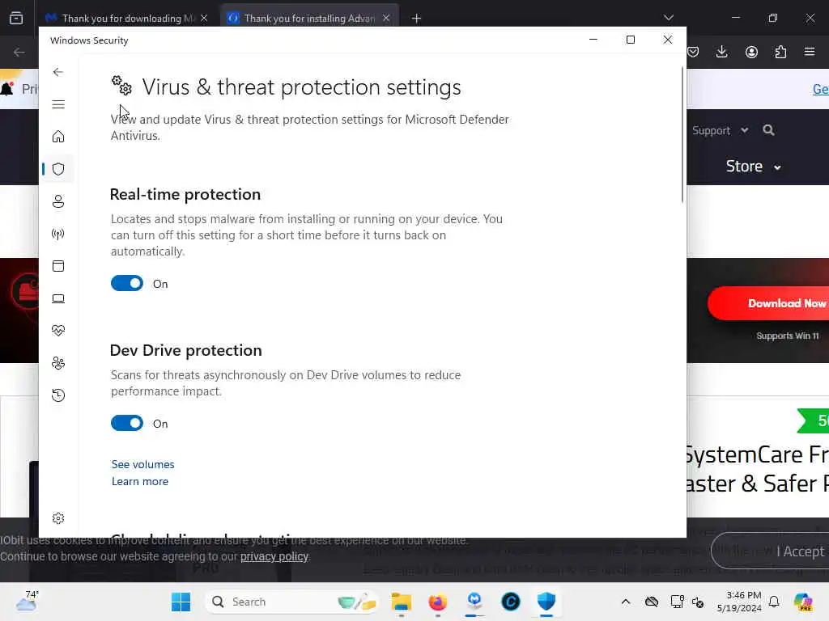Select Virus & threat protection shield icon
The image size is (829, 621).
pos(58,169)
